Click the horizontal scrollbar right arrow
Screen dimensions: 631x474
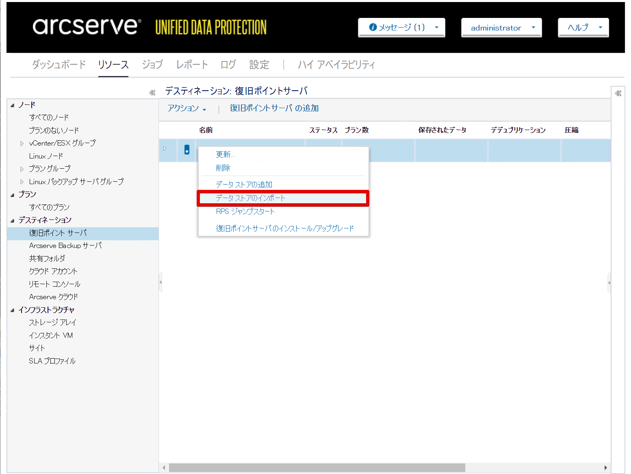[605, 468]
